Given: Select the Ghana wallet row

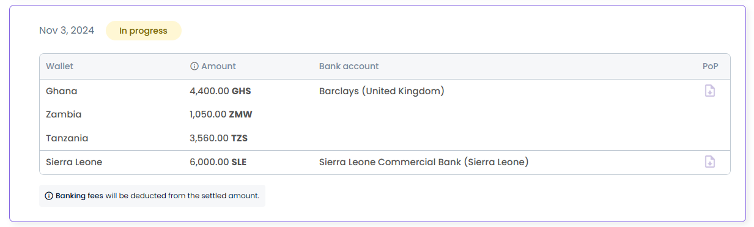Looking at the screenshot, I should (385, 91).
